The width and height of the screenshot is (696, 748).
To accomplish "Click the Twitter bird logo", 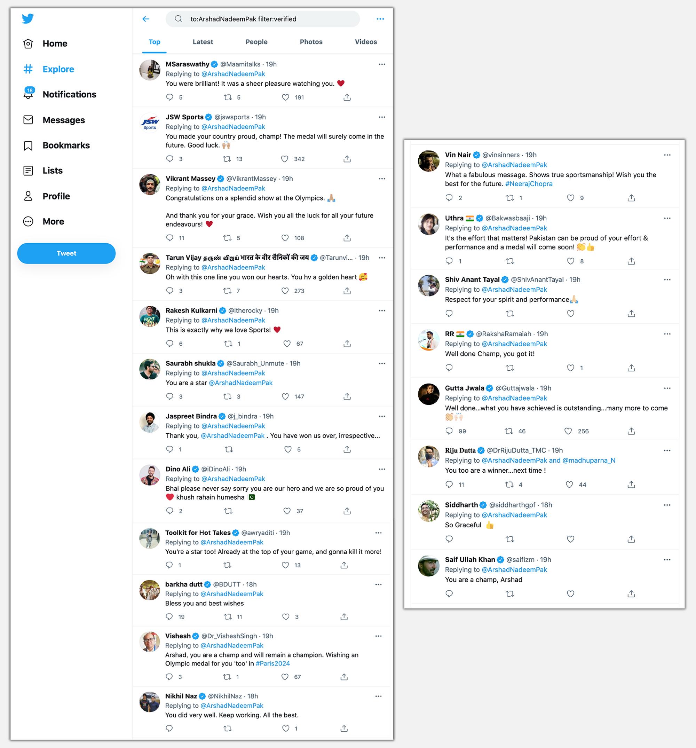I will point(28,18).
